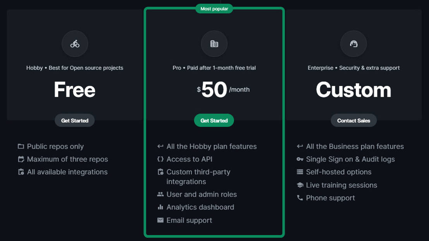The height and width of the screenshot is (241, 429).
Task: Click the envelope icon next to Email support
Action: tap(160, 220)
